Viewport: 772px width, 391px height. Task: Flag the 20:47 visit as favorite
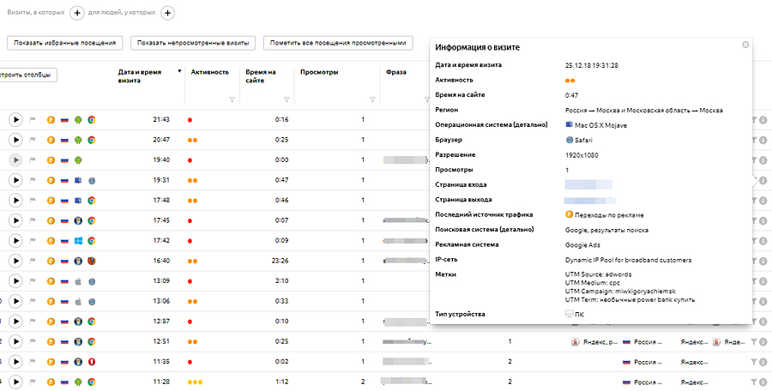33,140
